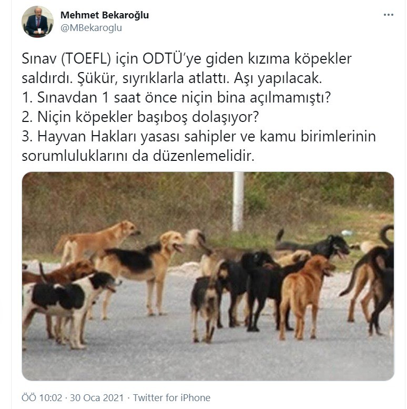Click the display name Mehmet Bekaroğlu
The image size is (407, 409).
tap(105, 15)
